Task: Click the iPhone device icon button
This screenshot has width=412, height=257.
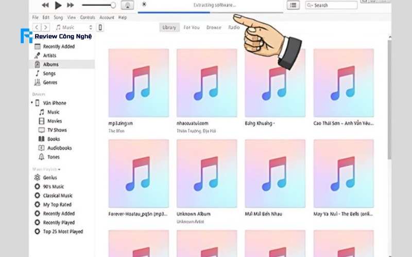Action: pos(100,27)
